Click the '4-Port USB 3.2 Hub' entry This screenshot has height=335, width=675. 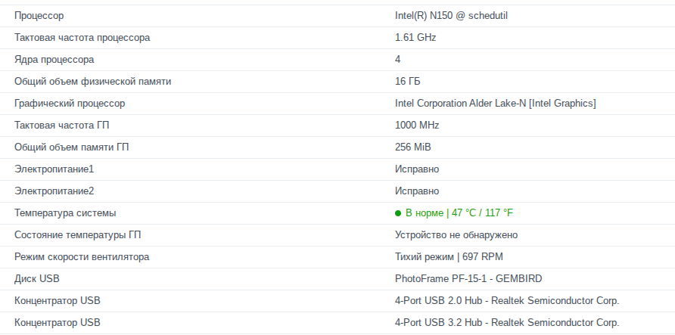[506, 323]
